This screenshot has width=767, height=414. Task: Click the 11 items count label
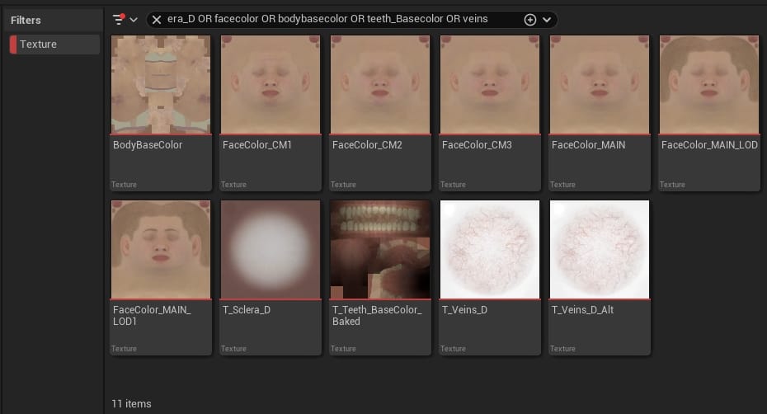[x=131, y=404]
